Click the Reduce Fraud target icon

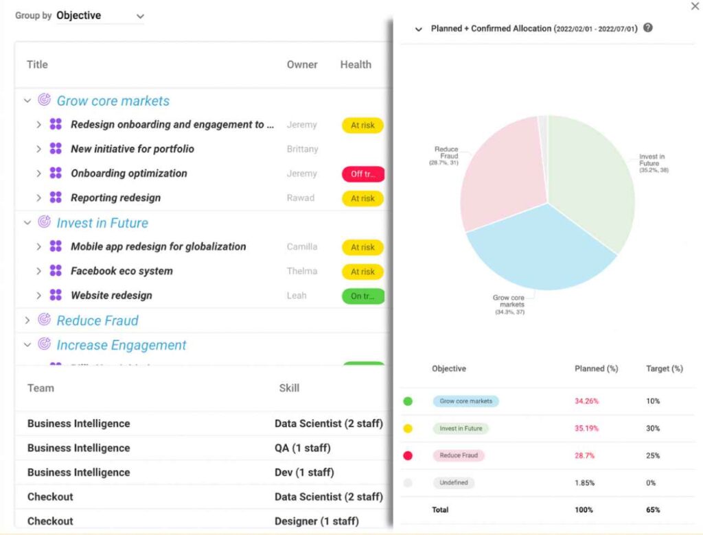[45, 320]
